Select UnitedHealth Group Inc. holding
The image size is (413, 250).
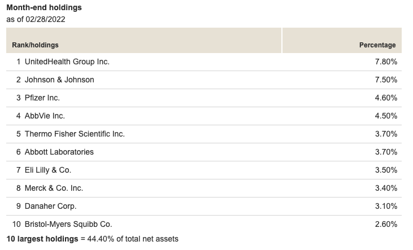point(67,62)
